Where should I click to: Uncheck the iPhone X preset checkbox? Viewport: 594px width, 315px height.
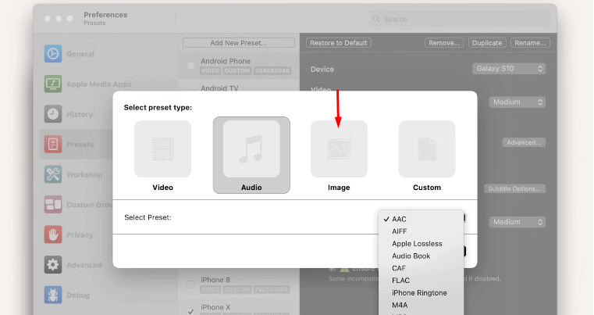[x=191, y=310]
